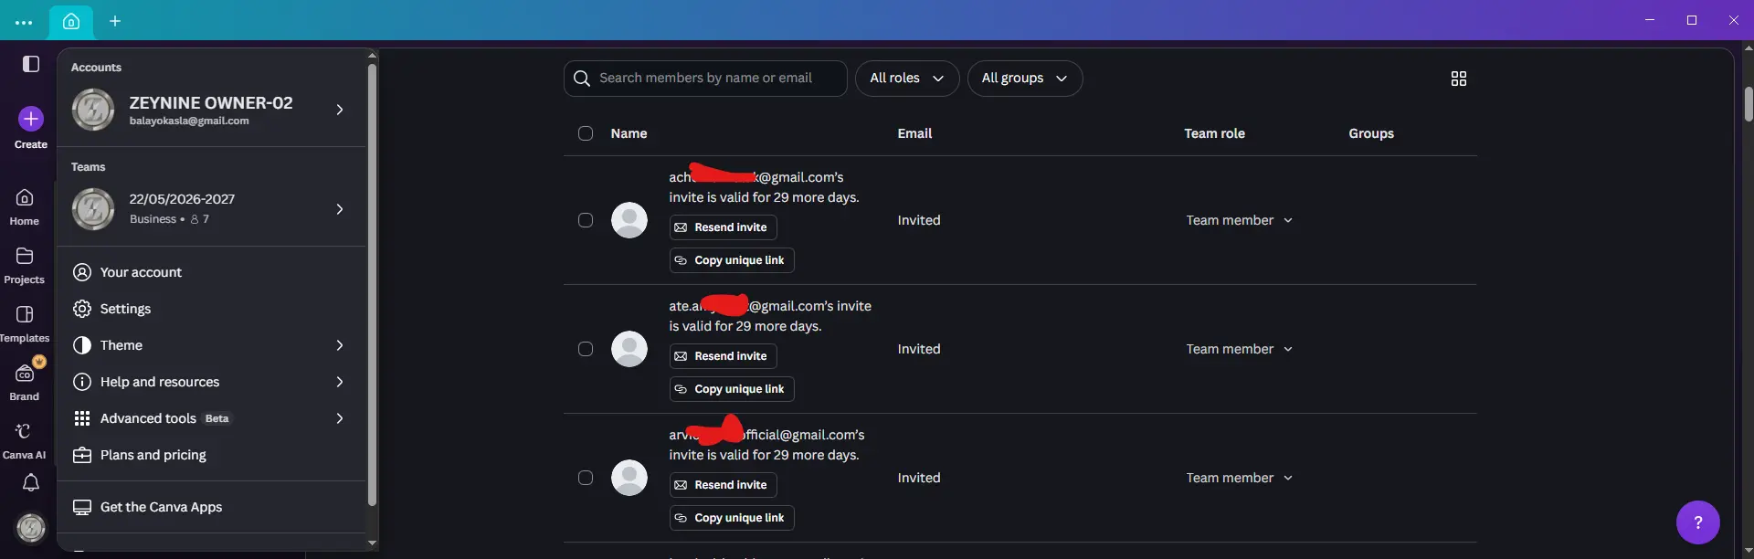Click the main page vertical scrollbar
Viewport: 1754px width, 559px height.
point(1749,103)
